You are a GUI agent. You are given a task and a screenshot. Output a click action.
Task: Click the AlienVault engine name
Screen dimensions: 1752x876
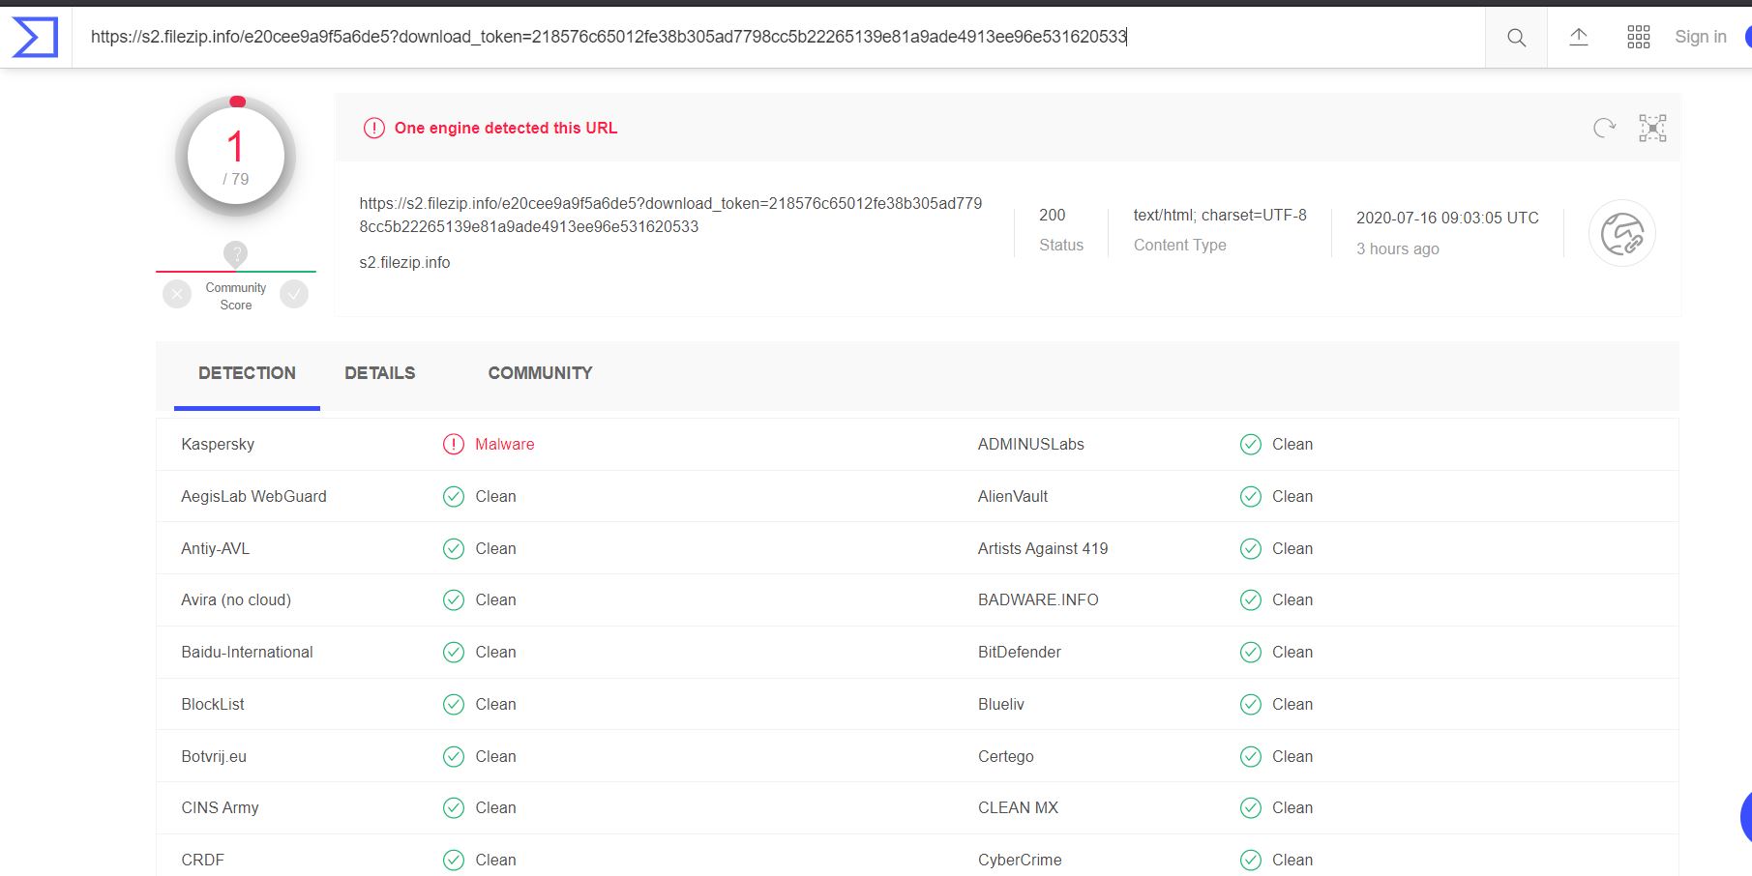[1013, 496]
